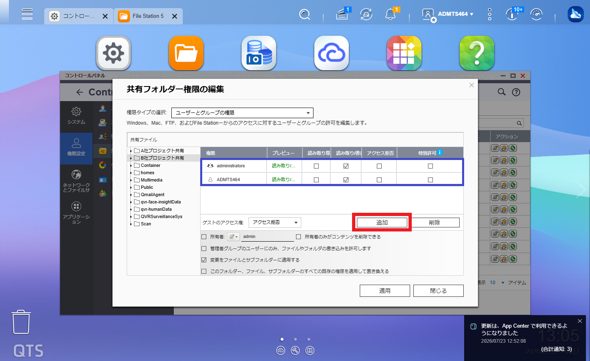Viewport: 590px width, 361px height.
Task: Expand the A社プロジェクト共有 folder
Action: (131, 151)
